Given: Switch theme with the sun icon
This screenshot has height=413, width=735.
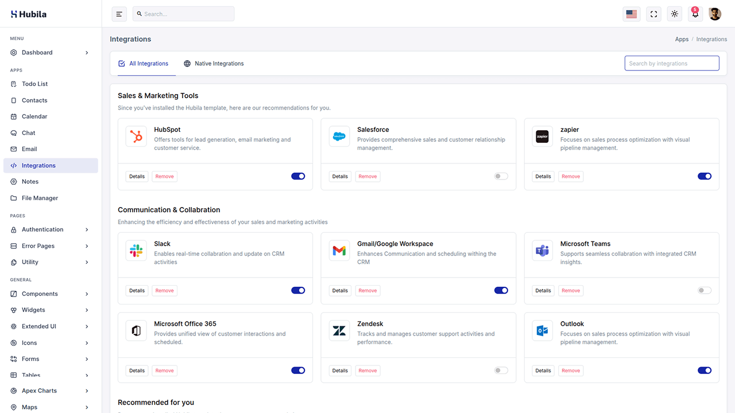Looking at the screenshot, I should (x=675, y=14).
